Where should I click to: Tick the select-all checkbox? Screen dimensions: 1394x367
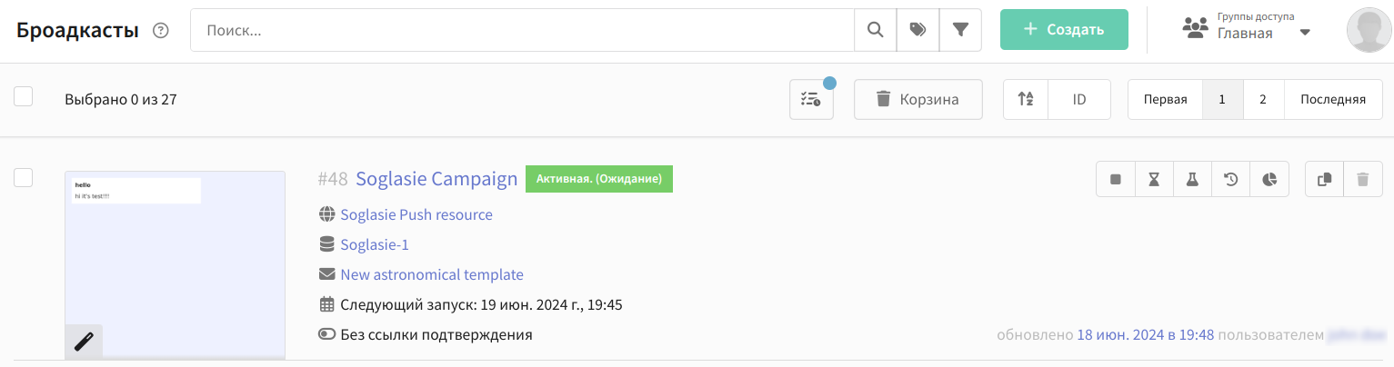[24, 96]
